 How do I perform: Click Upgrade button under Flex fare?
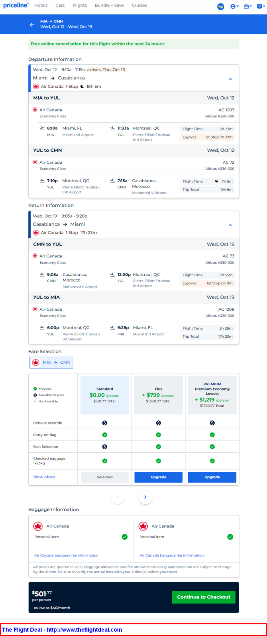158,477
